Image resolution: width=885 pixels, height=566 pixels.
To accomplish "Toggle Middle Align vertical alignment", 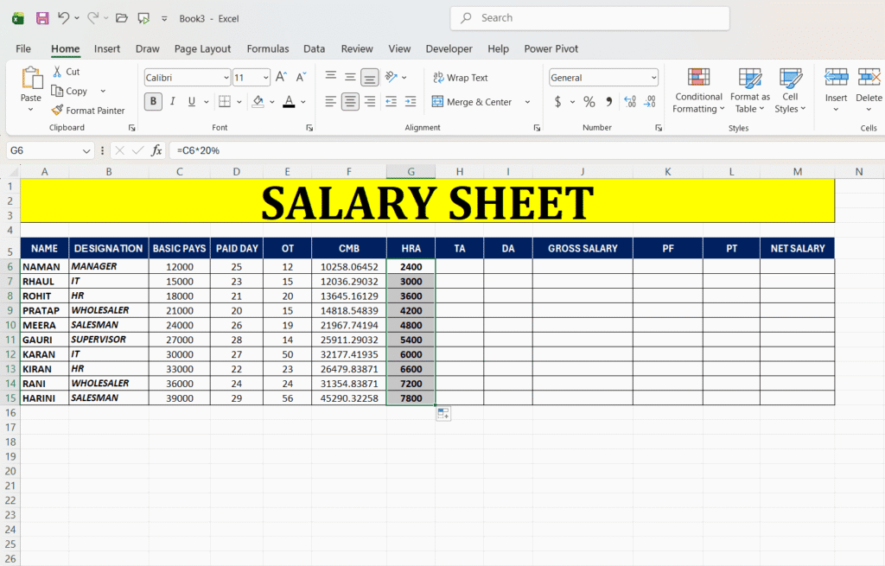I will [x=351, y=77].
